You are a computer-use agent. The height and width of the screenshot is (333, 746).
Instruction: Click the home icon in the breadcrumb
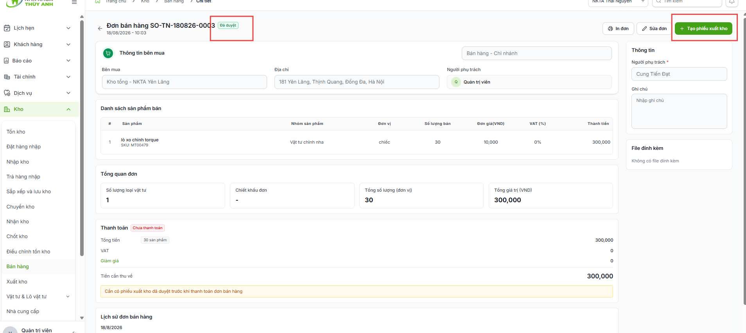[98, 2]
